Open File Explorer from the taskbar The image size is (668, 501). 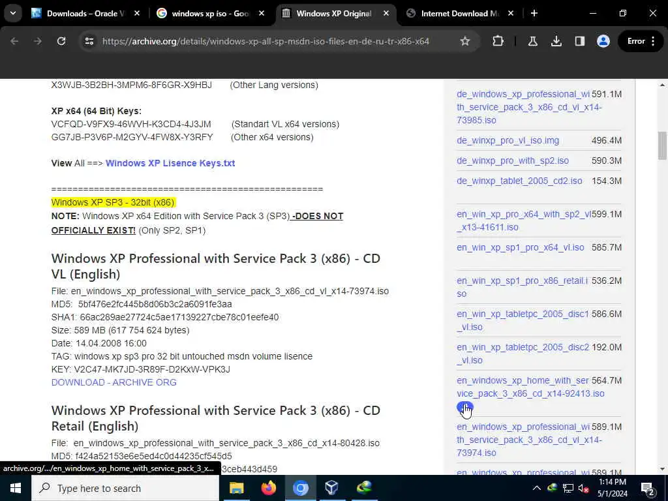coord(236,488)
